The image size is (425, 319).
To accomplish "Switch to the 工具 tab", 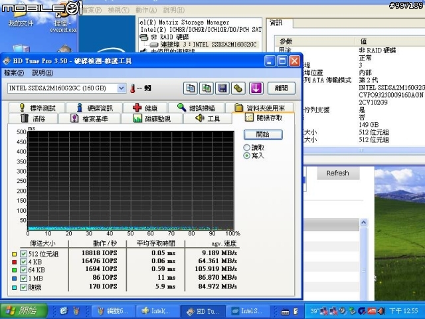I will tap(208, 118).
